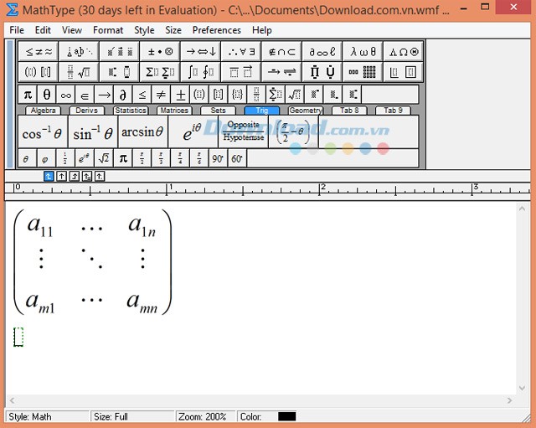Insert the element-of symbol
536x428 pixels.
[85, 95]
